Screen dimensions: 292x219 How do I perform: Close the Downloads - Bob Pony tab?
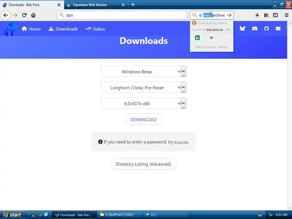tap(59, 5)
